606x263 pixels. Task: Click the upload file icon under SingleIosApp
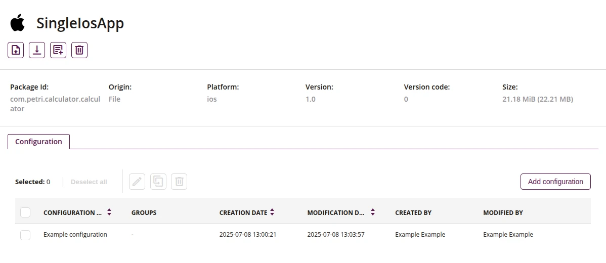click(x=16, y=50)
